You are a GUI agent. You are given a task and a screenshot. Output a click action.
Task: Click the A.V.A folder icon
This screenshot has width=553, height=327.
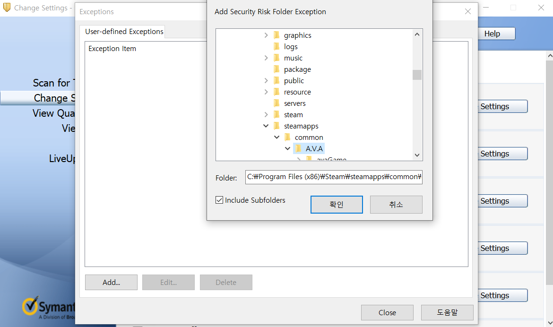point(299,149)
